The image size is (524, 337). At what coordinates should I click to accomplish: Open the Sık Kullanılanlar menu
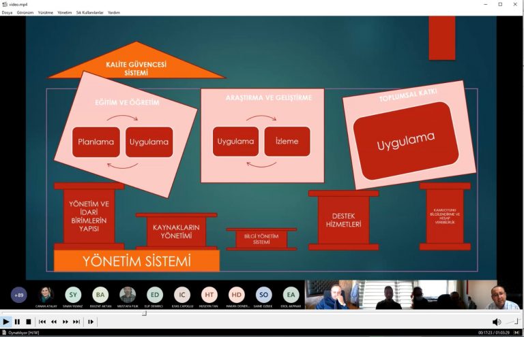(89, 13)
